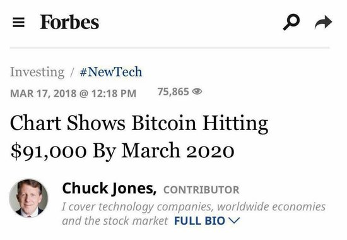Open the hamburger navigation menu
Viewport: 347px width, 240px height.
pyautogui.click(x=18, y=22)
